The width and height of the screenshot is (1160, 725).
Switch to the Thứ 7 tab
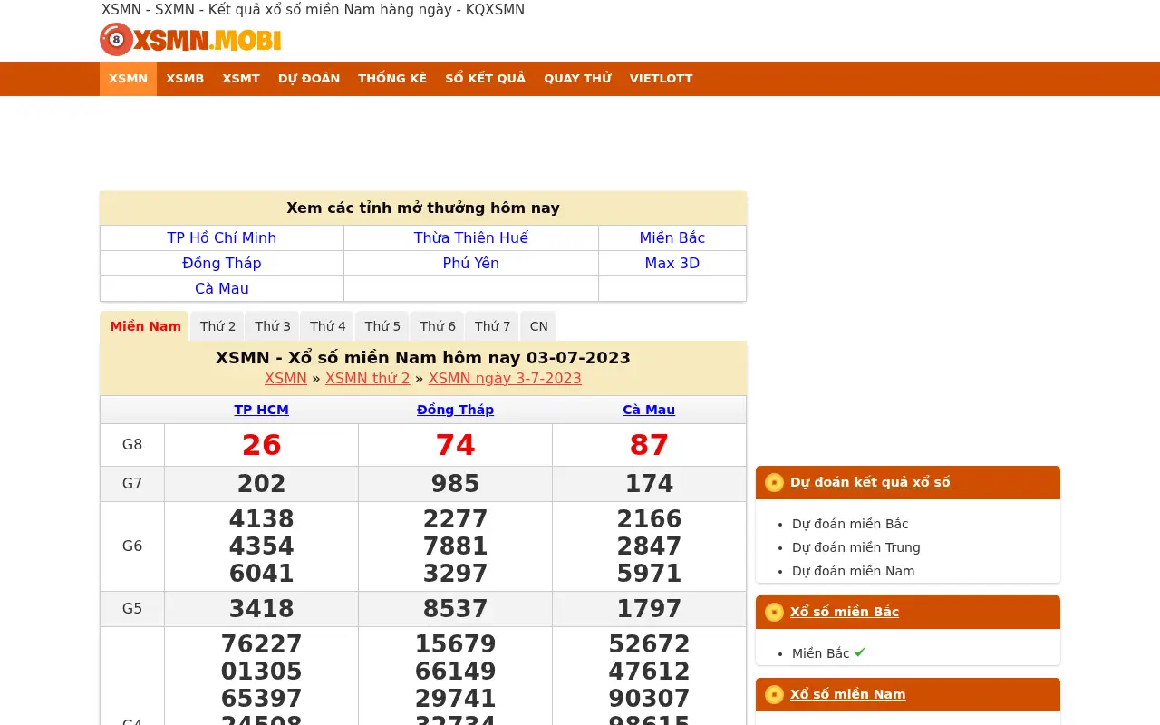click(492, 326)
